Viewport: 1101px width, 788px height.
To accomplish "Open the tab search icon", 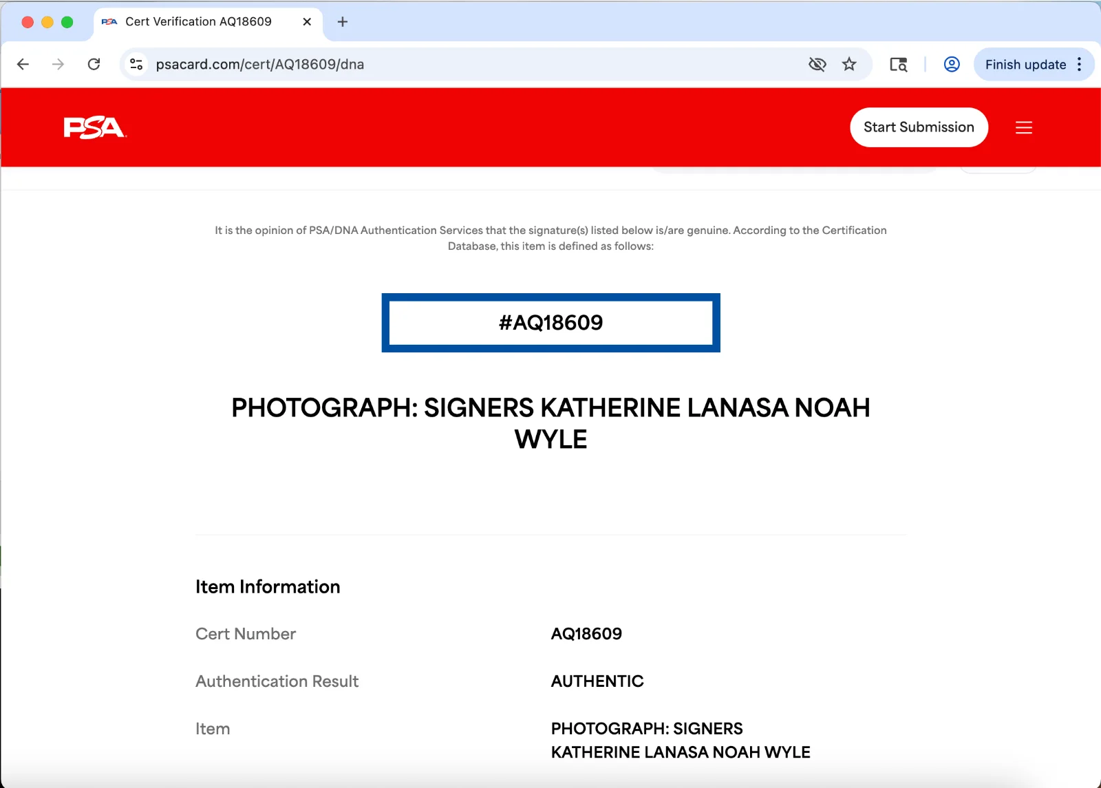I will [899, 64].
